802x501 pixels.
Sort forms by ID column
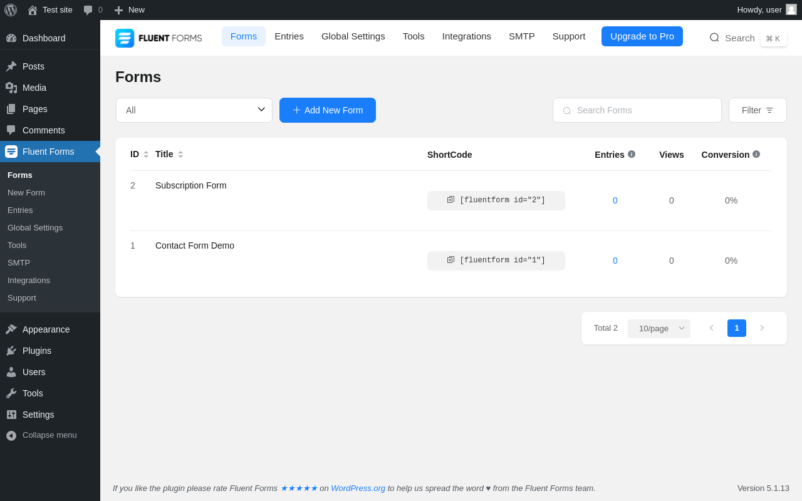(146, 154)
